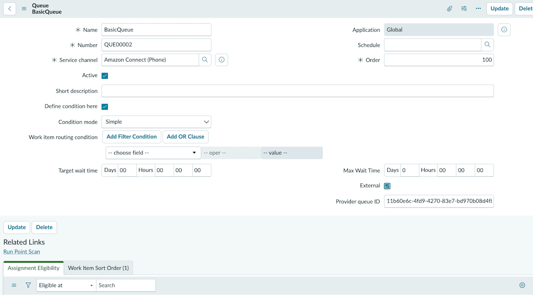The width and height of the screenshot is (533, 295).
Task: Toggle the External checkbox
Action: [x=387, y=186]
